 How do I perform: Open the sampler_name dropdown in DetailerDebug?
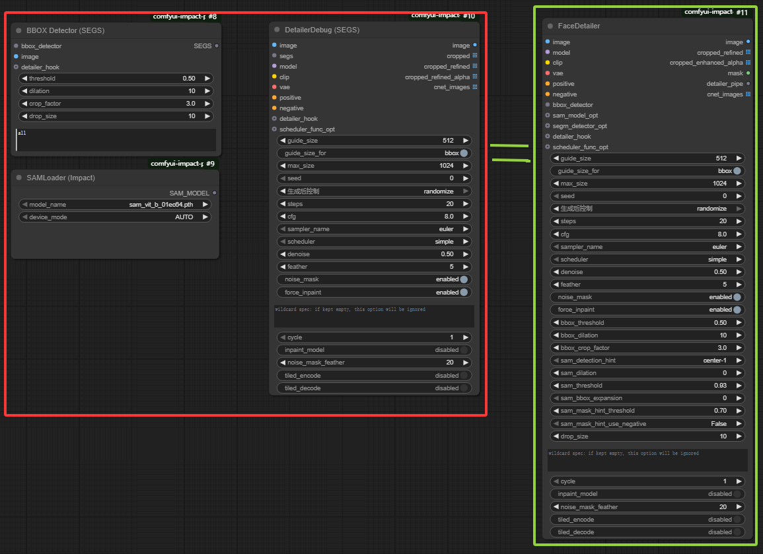[x=374, y=229]
